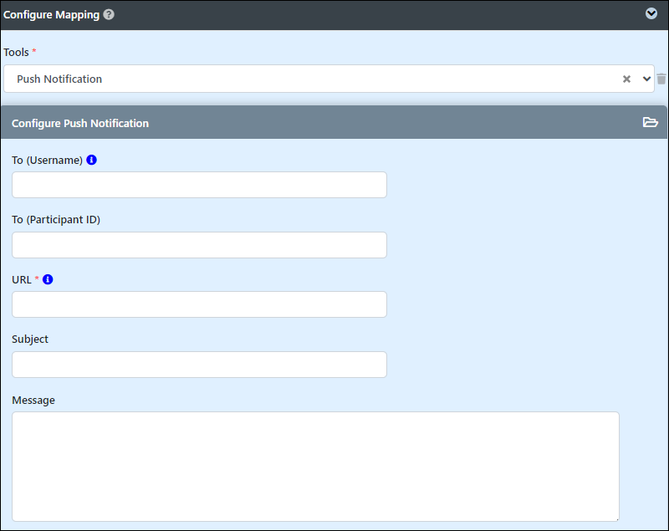
Task: Clear the Push Notification tool selection
Action: 626,79
